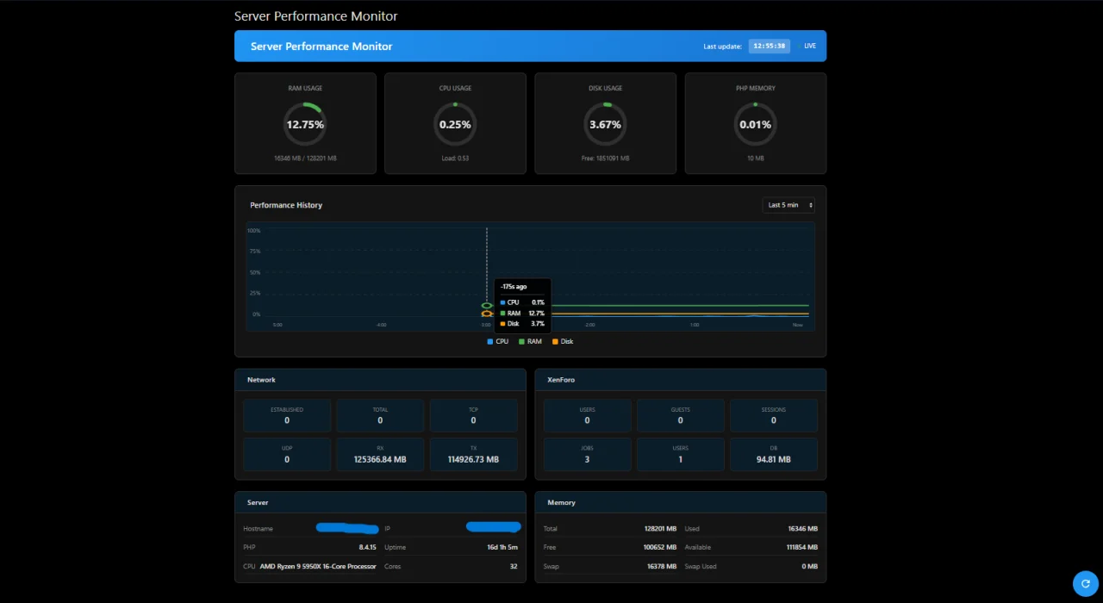Click the XenForo GUESTS tile
Viewport: 1103px width, 603px height.
681,415
